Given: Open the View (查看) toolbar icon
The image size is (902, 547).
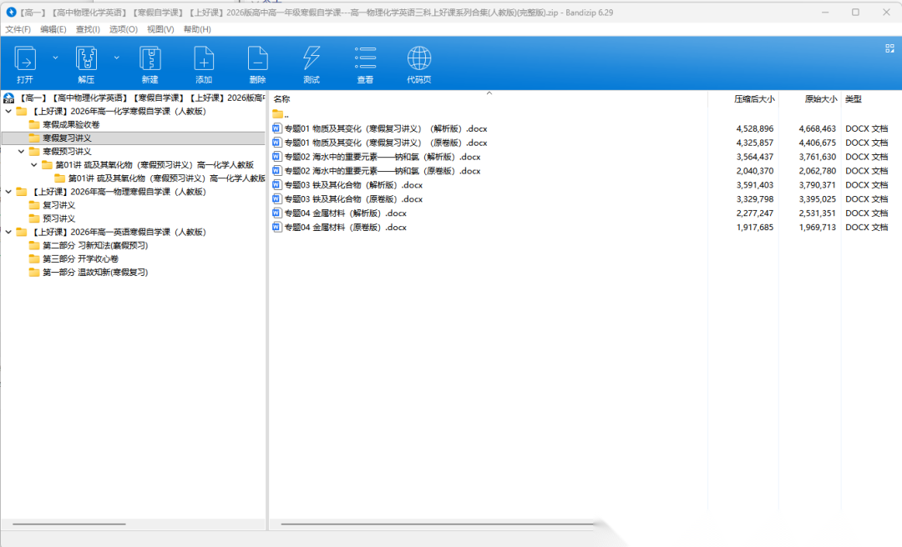Looking at the screenshot, I should coord(365,59).
